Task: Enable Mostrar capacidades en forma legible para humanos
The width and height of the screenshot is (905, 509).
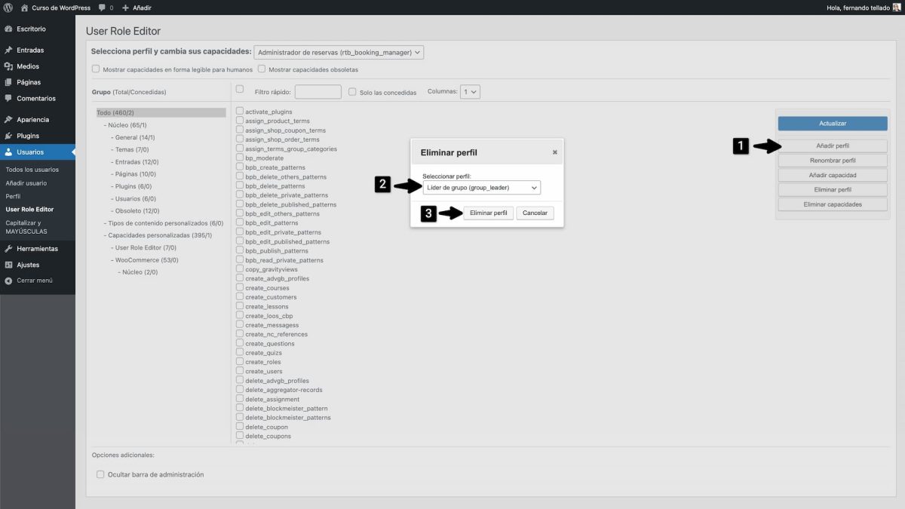Action: pyautogui.click(x=95, y=68)
